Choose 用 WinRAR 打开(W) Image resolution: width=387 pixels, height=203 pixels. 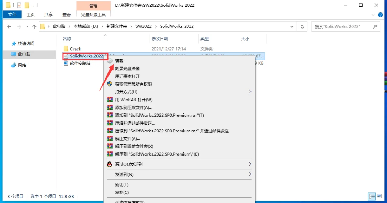click(179, 100)
